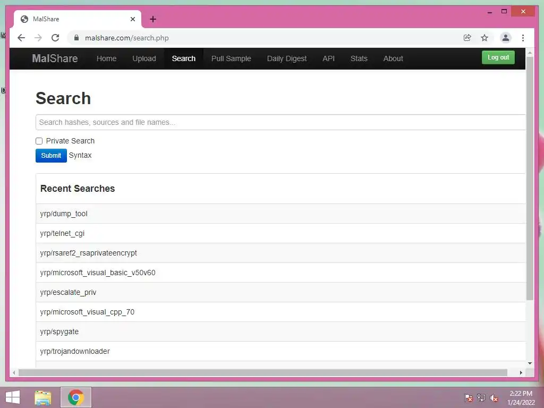Select the MalShare browser tab
The height and width of the screenshot is (408, 544).
[78, 19]
